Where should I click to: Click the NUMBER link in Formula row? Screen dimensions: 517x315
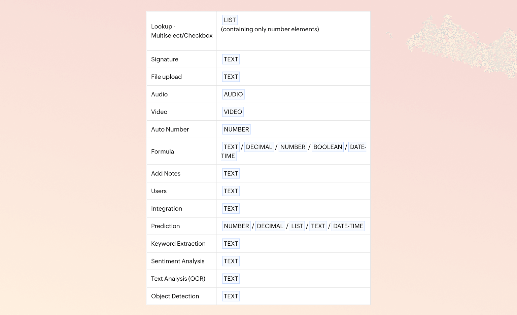click(x=293, y=147)
